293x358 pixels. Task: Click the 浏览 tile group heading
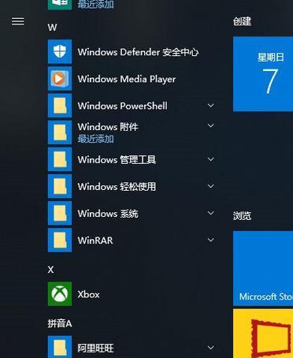tap(242, 215)
